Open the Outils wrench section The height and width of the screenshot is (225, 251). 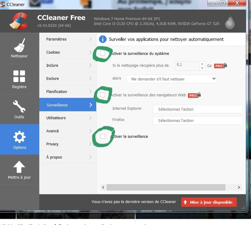(x=19, y=109)
